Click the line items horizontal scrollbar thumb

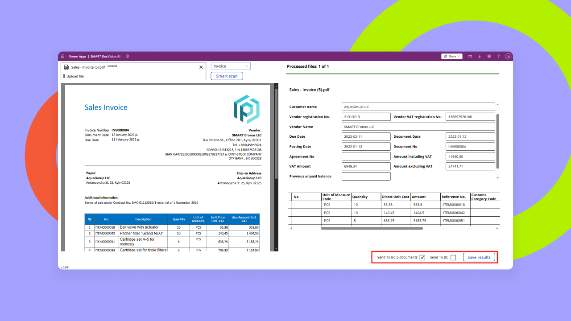372,228
